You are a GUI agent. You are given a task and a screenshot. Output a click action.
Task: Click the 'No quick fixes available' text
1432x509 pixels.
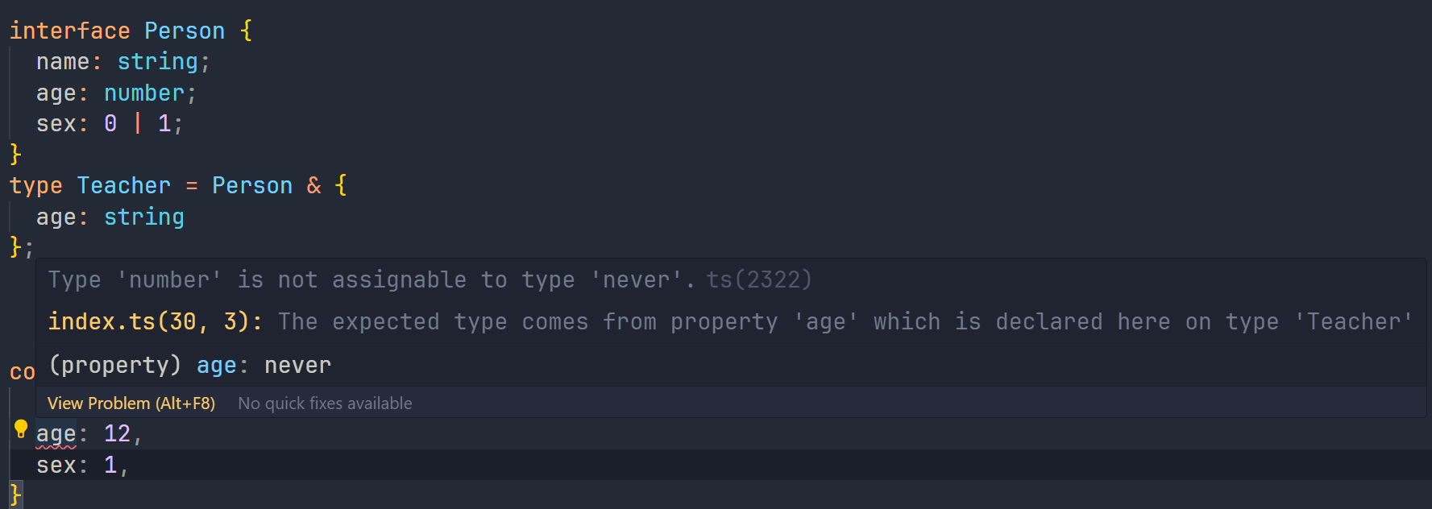[x=325, y=403]
